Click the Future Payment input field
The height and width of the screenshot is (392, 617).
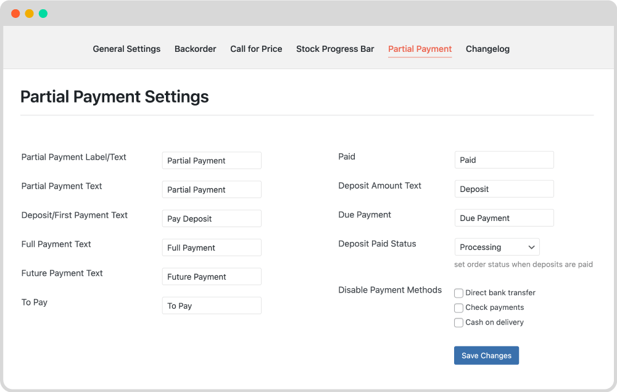point(212,277)
